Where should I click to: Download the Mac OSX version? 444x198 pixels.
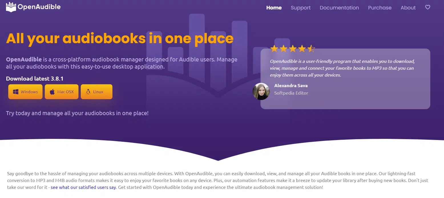62,92
